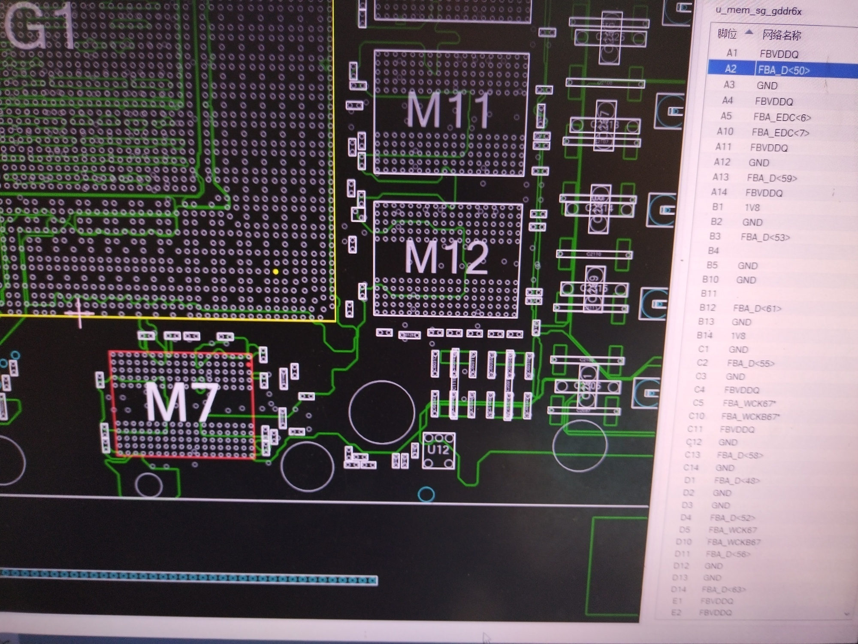Viewport: 858px width, 644px height.
Task: Sort by the 脚位 pin column header
Action: 728,34
